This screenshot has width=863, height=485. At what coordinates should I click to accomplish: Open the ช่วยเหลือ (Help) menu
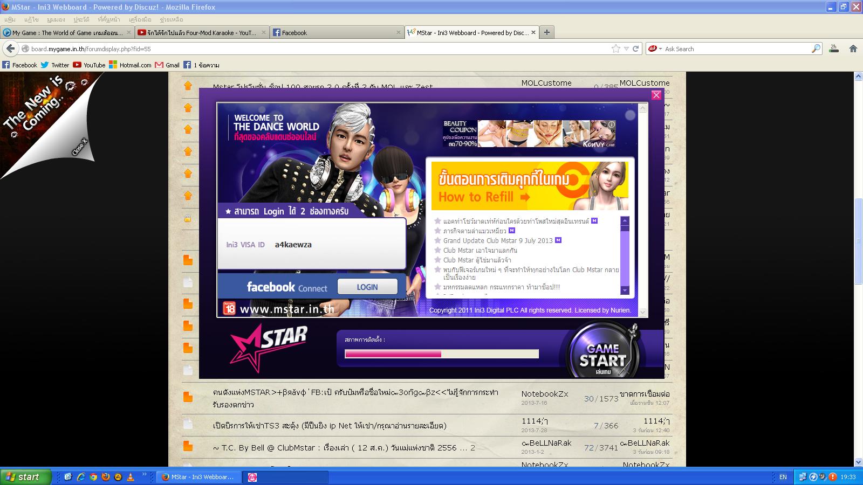pyautogui.click(x=172, y=19)
